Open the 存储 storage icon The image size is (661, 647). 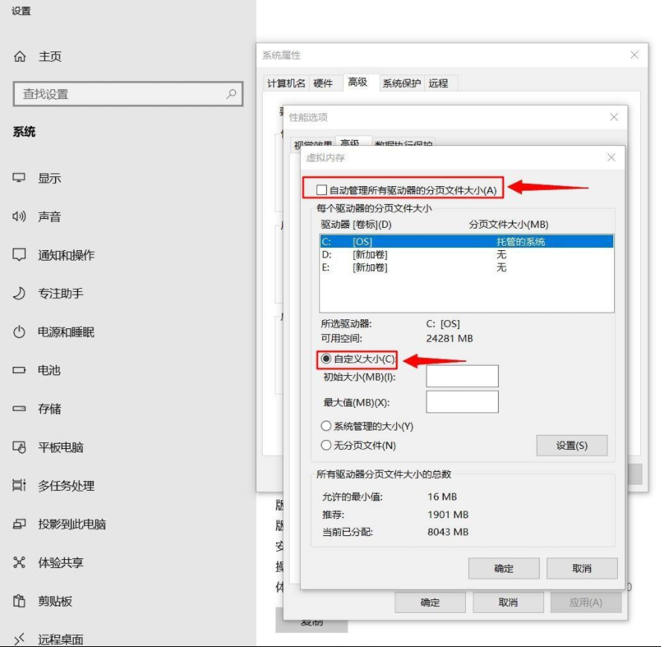[19, 409]
